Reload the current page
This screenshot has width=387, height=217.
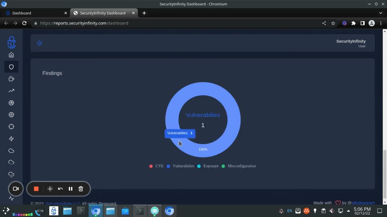24,23
